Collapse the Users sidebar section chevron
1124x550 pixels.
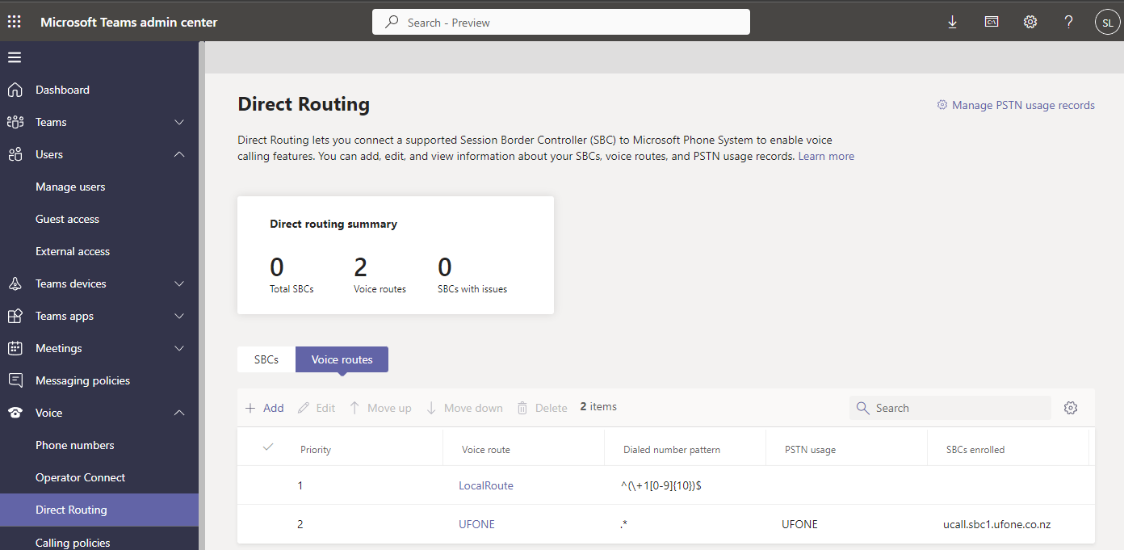pos(179,154)
